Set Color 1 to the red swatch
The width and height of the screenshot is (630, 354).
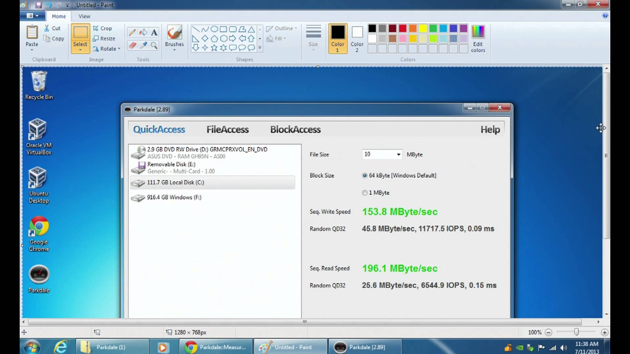tap(402, 29)
